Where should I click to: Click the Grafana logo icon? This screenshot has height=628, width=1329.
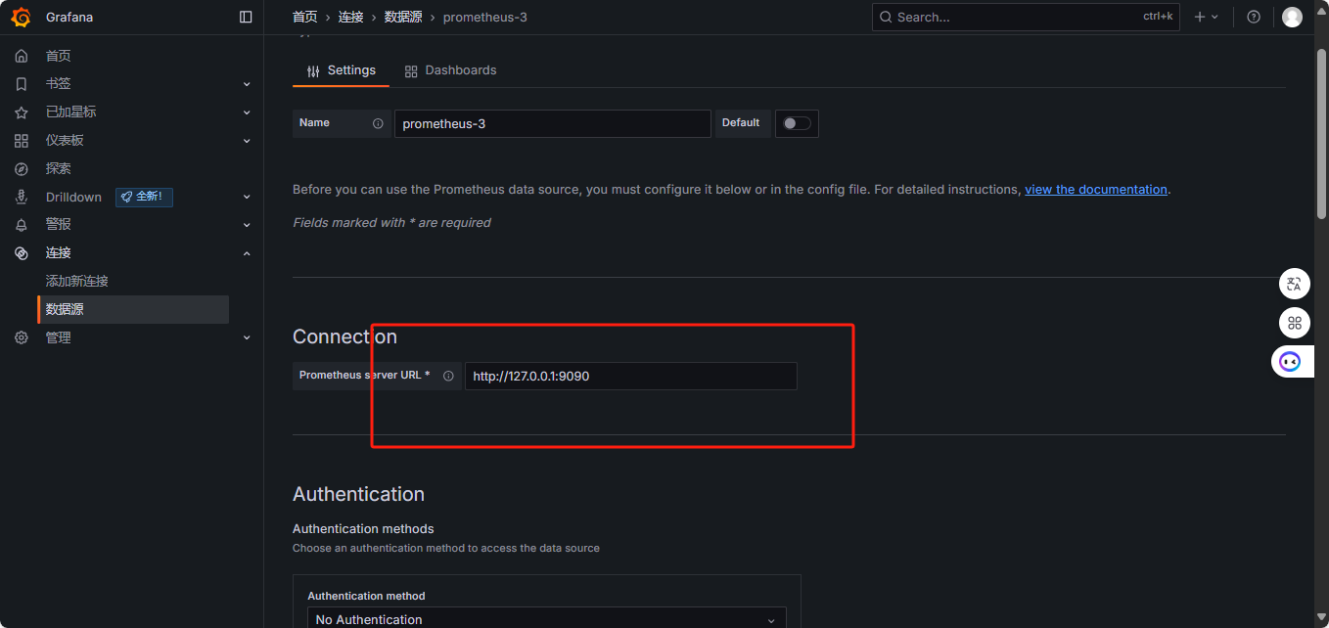click(x=21, y=17)
